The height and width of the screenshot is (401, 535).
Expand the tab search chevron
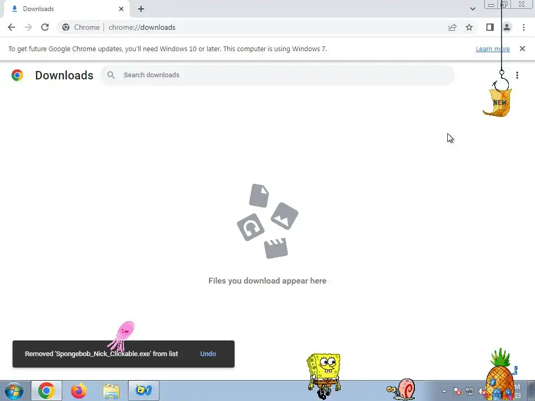coord(472,9)
